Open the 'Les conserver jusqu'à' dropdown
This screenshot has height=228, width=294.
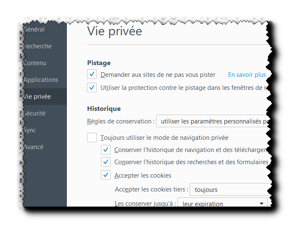(222, 204)
